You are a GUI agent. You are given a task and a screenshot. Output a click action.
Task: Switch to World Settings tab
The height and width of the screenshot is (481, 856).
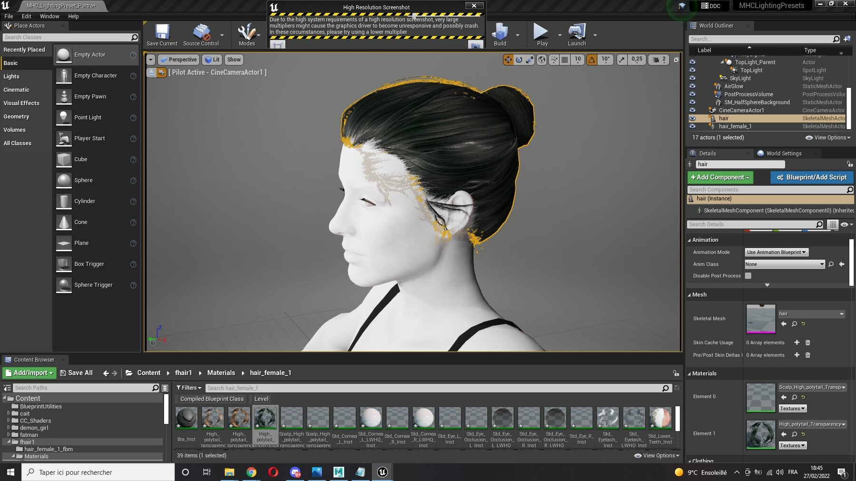(x=784, y=153)
